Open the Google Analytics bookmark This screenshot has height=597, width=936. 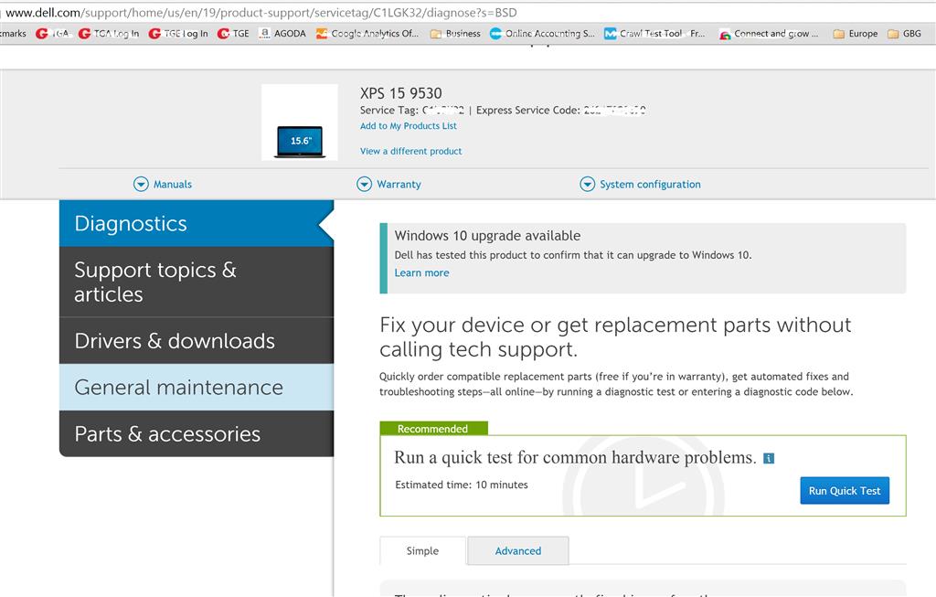coord(367,34)
